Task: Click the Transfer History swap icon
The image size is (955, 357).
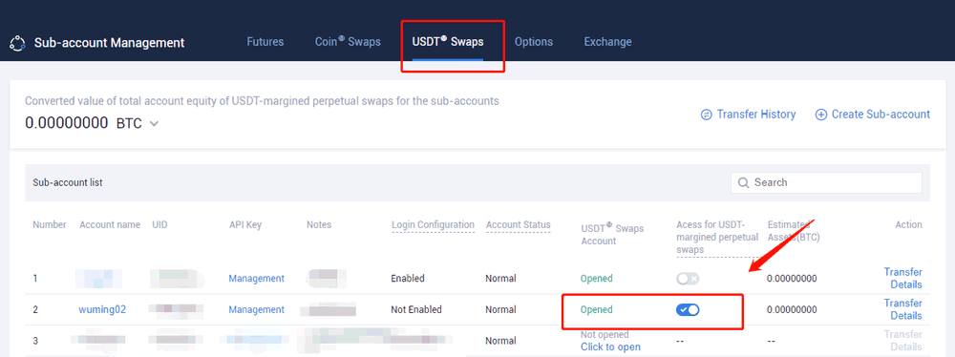Action: 707,115
